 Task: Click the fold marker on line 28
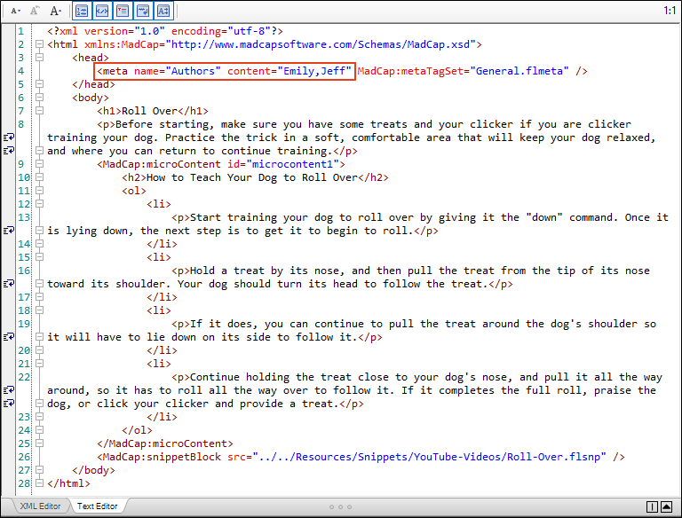pos(40,483)
